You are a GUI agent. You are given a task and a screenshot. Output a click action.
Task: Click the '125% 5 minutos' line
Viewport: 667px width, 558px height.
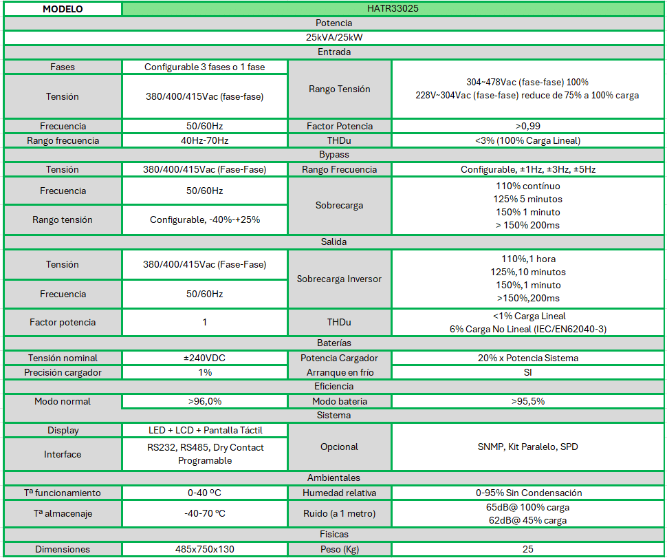527,200
